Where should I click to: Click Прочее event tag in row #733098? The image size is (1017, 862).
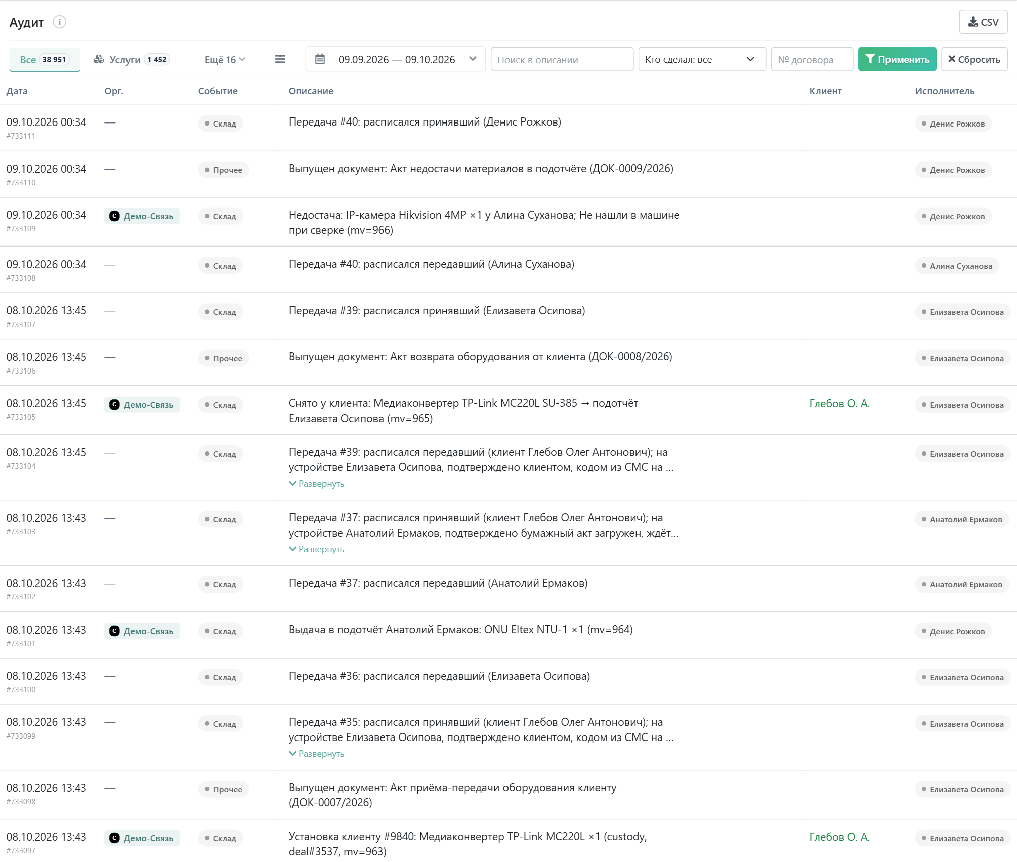click(x=223, y=789)
